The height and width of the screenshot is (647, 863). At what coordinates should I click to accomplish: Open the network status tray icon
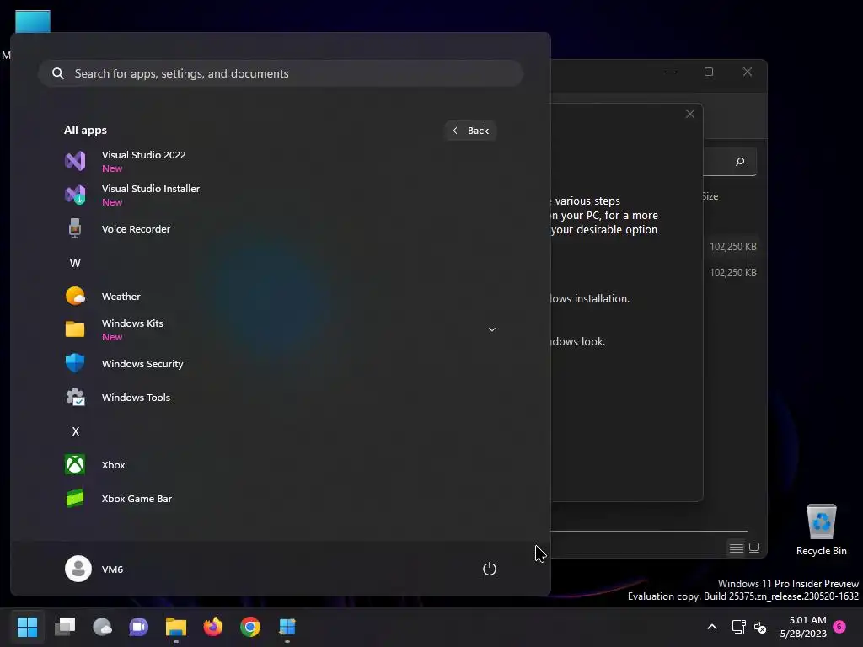(738, 627)
